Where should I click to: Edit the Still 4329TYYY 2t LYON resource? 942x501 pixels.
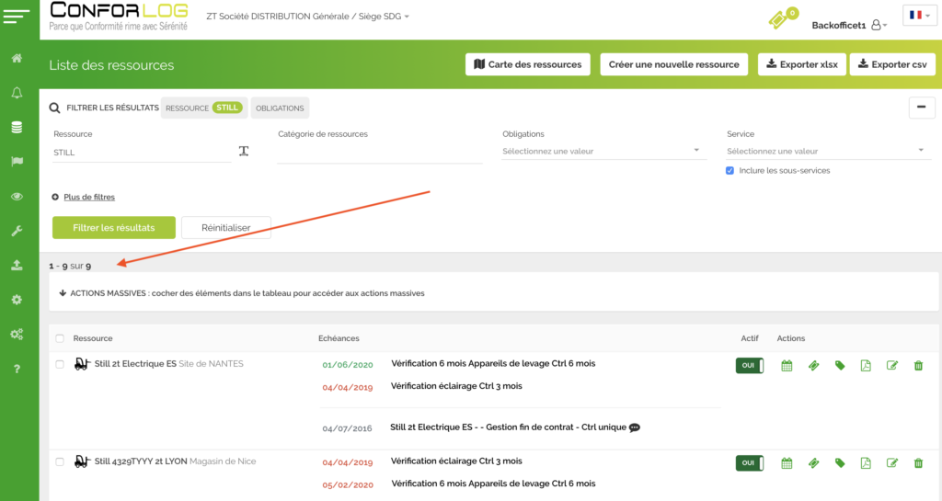click(891, 463)
